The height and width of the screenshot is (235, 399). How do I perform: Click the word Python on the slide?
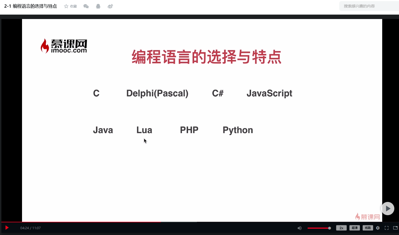click(x=238, y=130)
